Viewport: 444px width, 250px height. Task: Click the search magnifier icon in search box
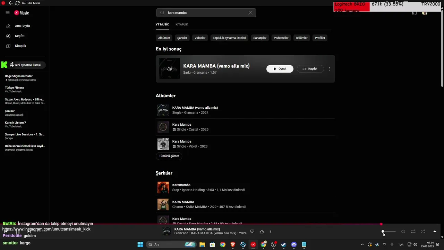tap(162, 13)
